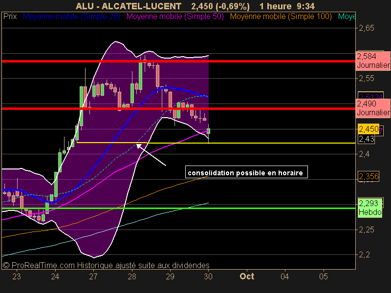Screen dimensions: 391x293
Task: Click the 2,43 price tag
Action: [x=366, y=139]
